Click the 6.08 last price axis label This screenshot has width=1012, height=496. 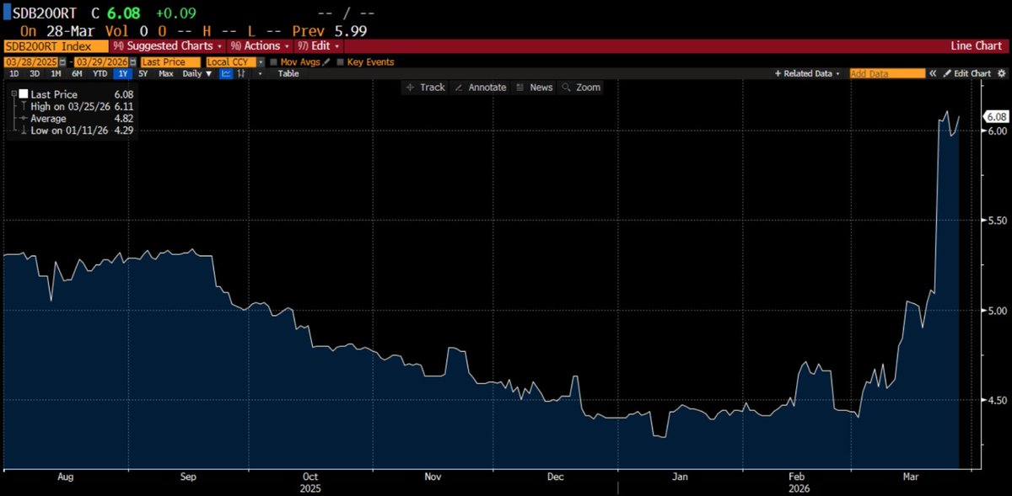click(x=998, y=116)
